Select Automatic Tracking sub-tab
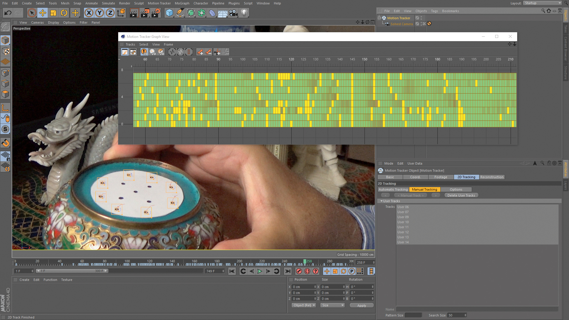 393,189
